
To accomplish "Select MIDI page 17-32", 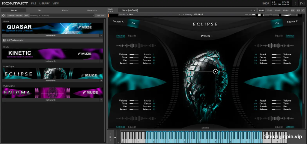I will [x=270, y=10].
